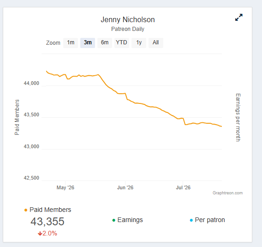Click the Jenny Nicholson chart title
262x247 pixels.
(128, 20)
